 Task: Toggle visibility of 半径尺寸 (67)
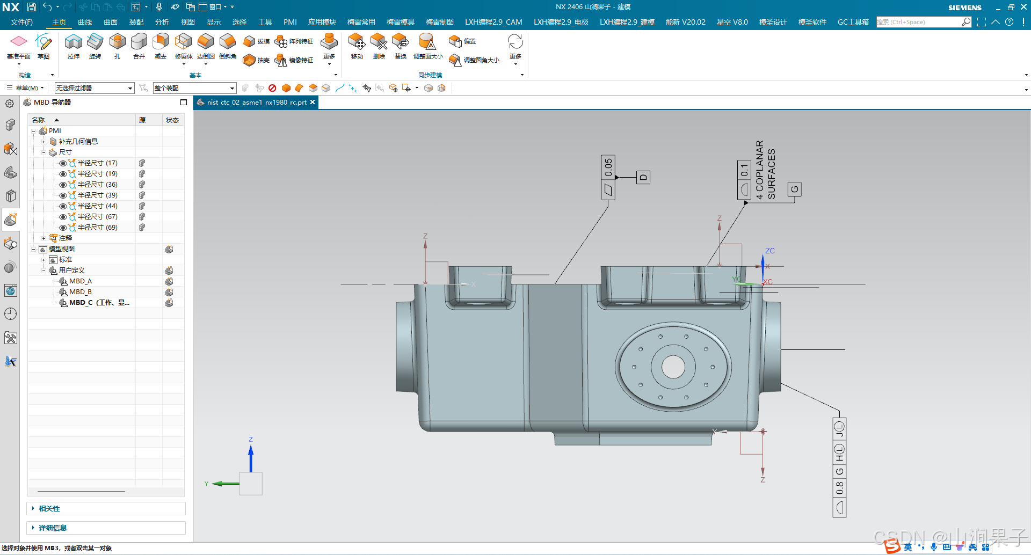63,217
